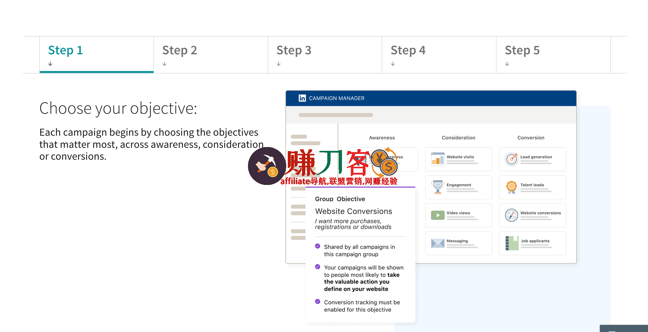This screenshot has height=332, width=648.
Task: Click checkmark beside 'Your campaigns will be shown'
Action: pyautogui.click(x=317, y=267)
